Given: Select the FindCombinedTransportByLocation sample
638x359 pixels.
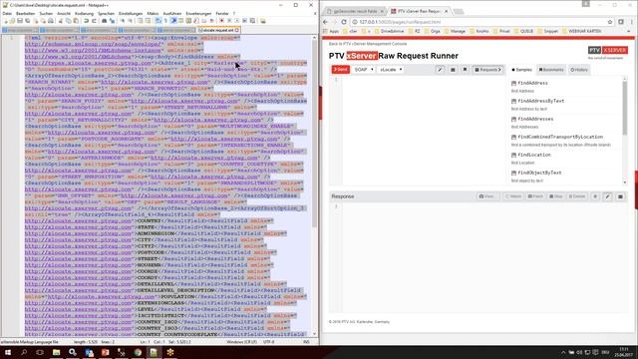Looking at the screenshot, I should 560,137.
